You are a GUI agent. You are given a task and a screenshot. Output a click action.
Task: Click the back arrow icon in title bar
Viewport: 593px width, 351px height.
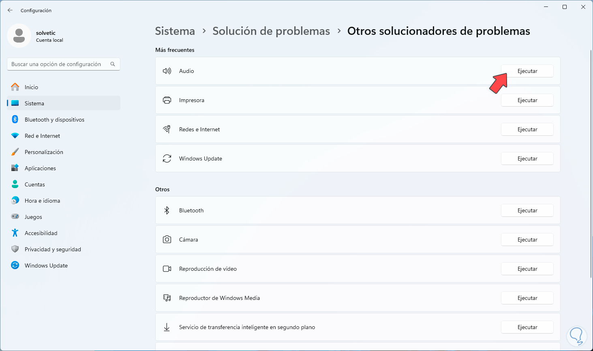pos(10,10)
